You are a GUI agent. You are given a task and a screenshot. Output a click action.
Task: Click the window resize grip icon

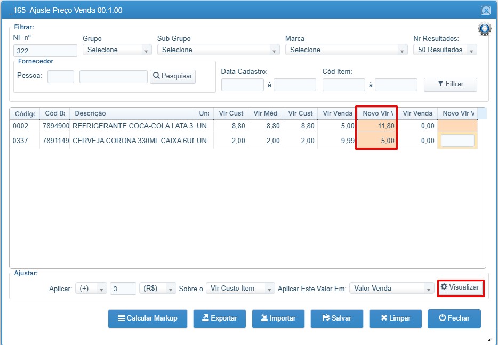(x=489, y=339)
